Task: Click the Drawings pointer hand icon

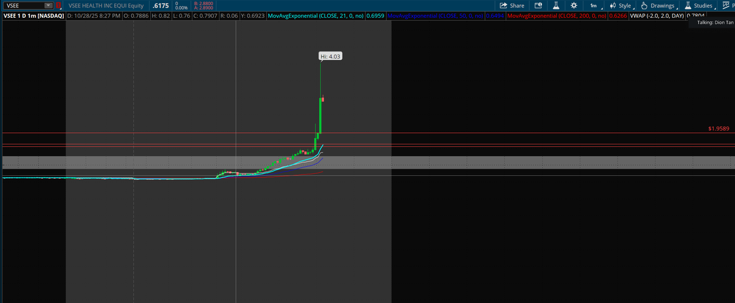Action: (x=644, y=6)
